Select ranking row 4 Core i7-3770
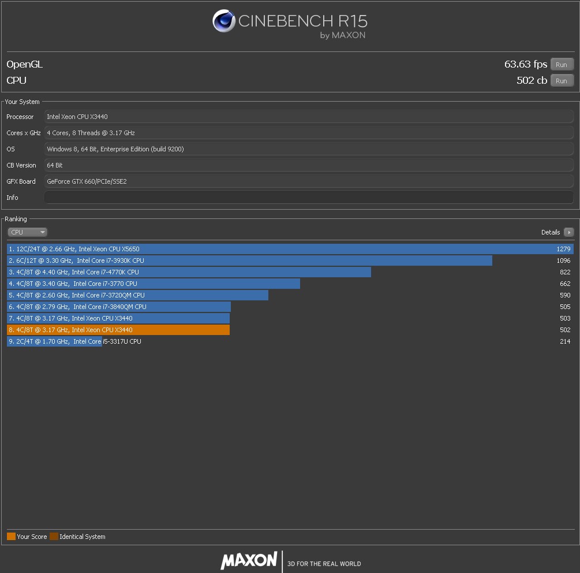Viewport: 580px width, 573px height. (290, 284)
